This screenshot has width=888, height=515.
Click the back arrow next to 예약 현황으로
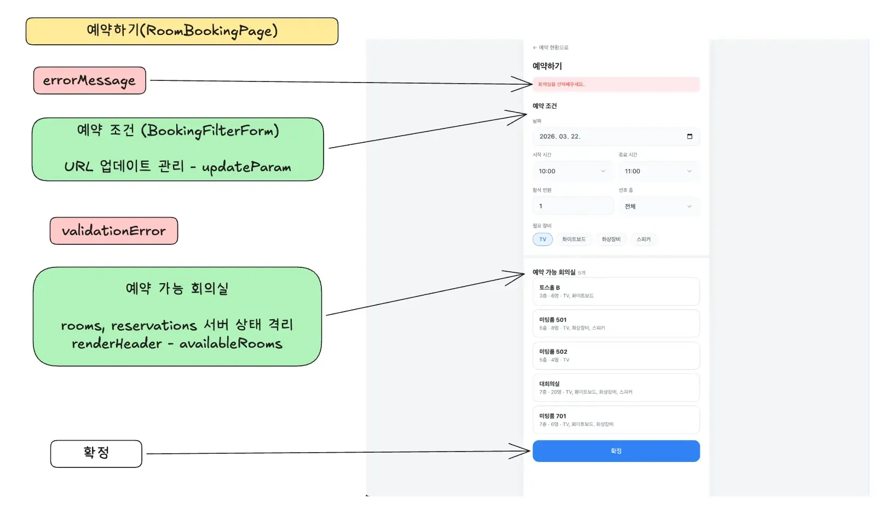(535, 48)
